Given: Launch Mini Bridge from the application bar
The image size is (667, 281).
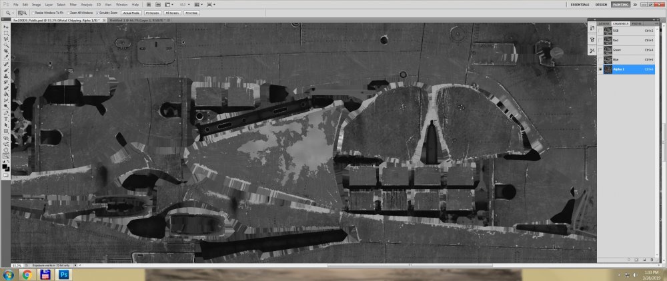Looking at the screenshot, I should (x=158, y=4).
